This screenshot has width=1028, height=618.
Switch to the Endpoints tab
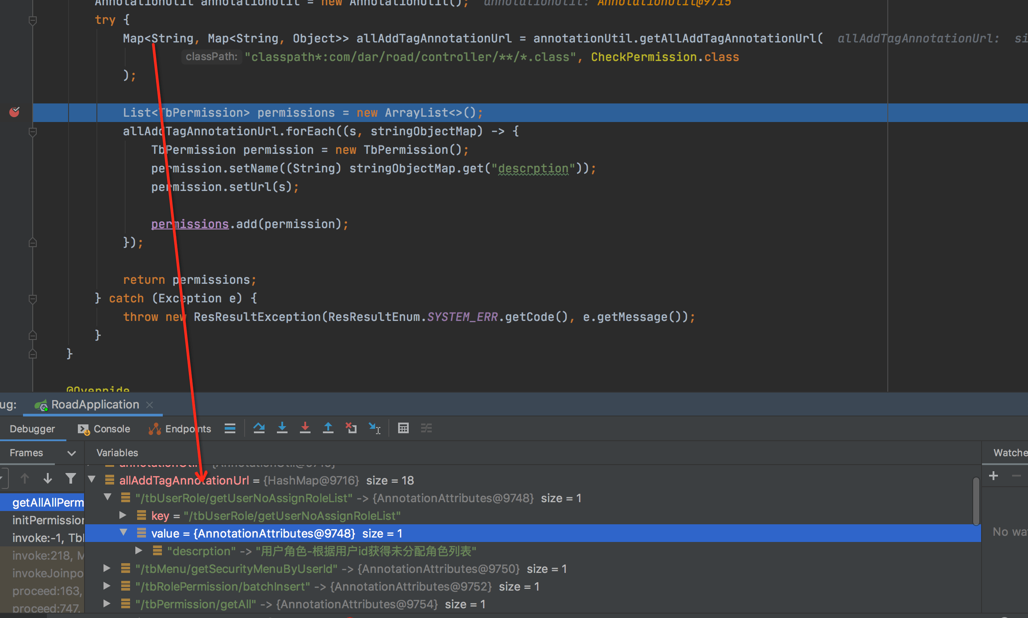180,429
